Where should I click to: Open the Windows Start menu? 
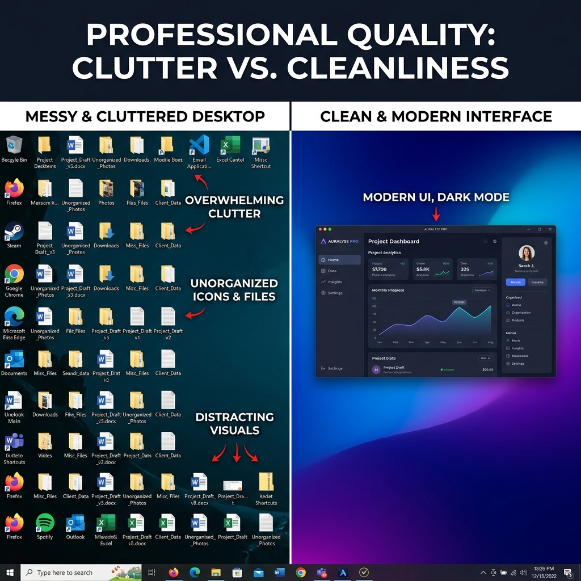(9, 573)
